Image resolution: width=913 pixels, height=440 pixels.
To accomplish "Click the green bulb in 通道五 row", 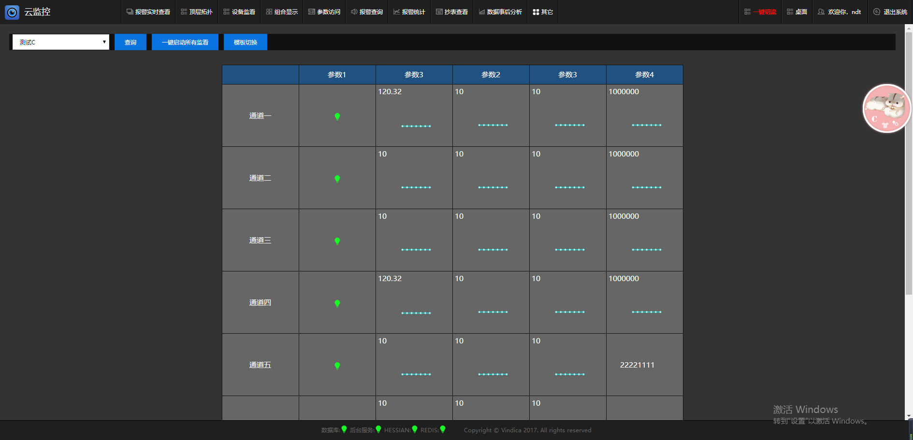I will coord(337,366).
